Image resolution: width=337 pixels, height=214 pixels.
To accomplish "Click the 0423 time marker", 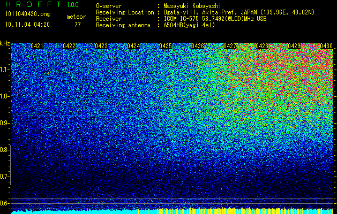I will 101,46.
